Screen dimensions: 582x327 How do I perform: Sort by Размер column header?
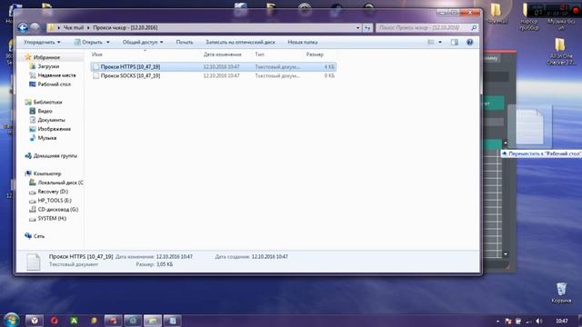click(315, 54)
